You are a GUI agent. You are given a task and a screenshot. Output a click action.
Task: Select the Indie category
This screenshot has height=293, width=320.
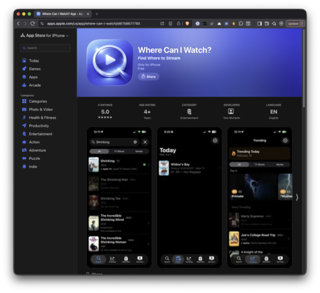click(x=29, y=167)
